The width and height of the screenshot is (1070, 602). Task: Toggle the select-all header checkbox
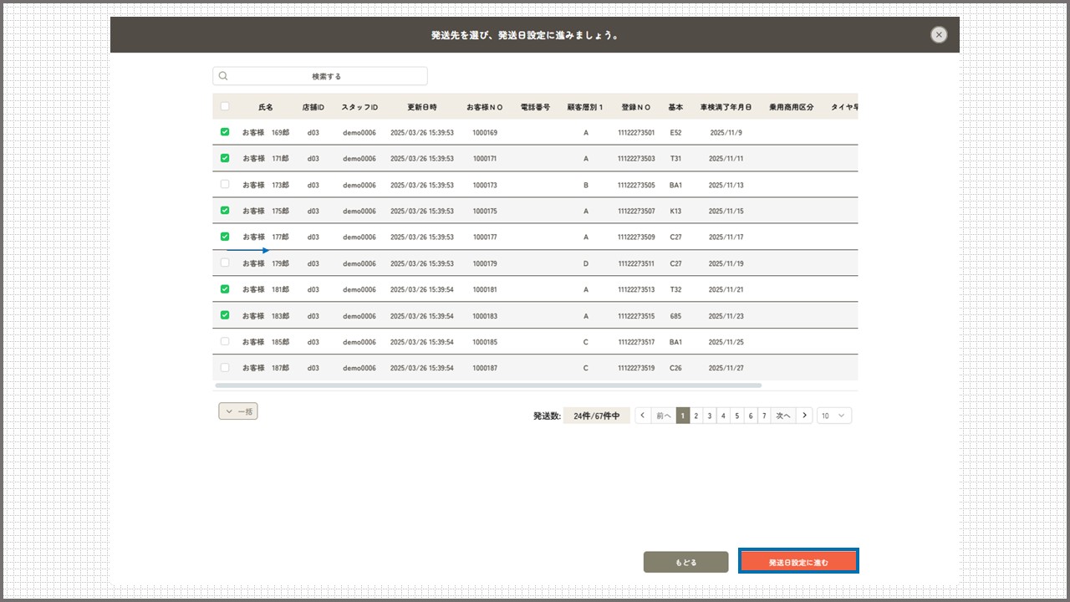pos(225,106)
